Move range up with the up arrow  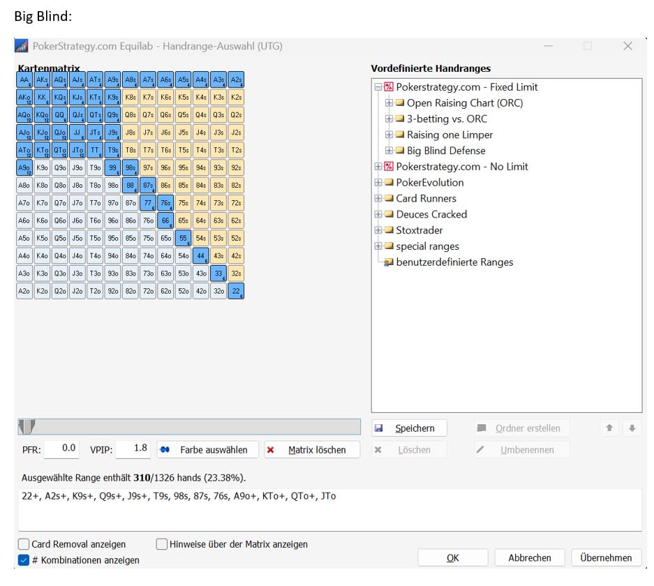609,428
